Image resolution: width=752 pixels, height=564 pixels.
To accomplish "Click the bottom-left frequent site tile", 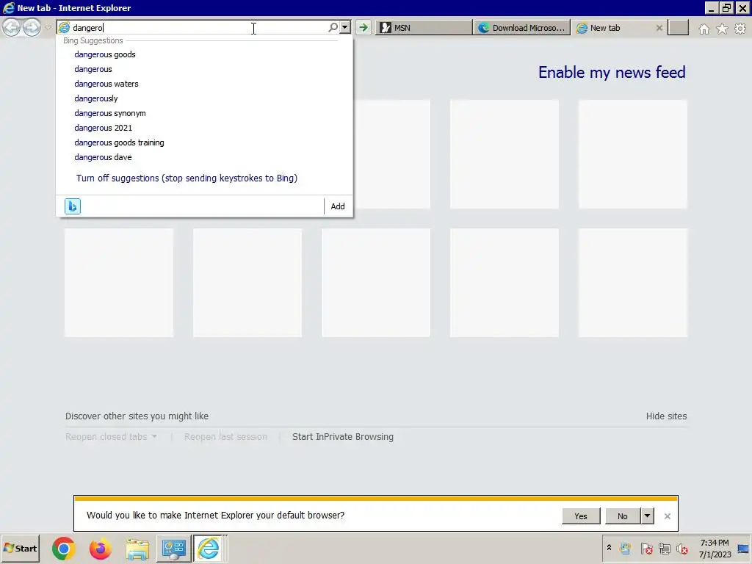I will (119, 283).
